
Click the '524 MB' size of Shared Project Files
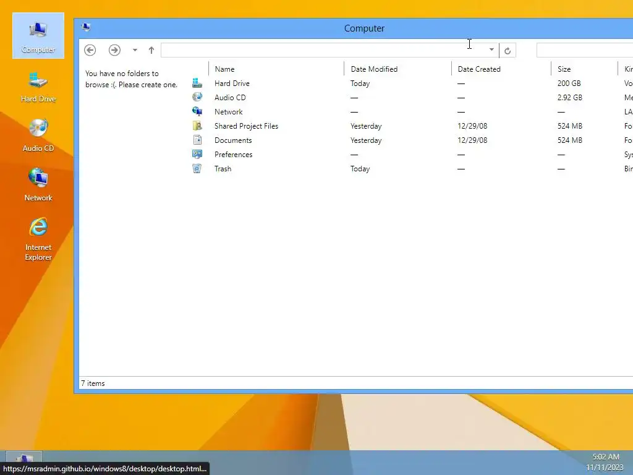click(x=569, y=126)
